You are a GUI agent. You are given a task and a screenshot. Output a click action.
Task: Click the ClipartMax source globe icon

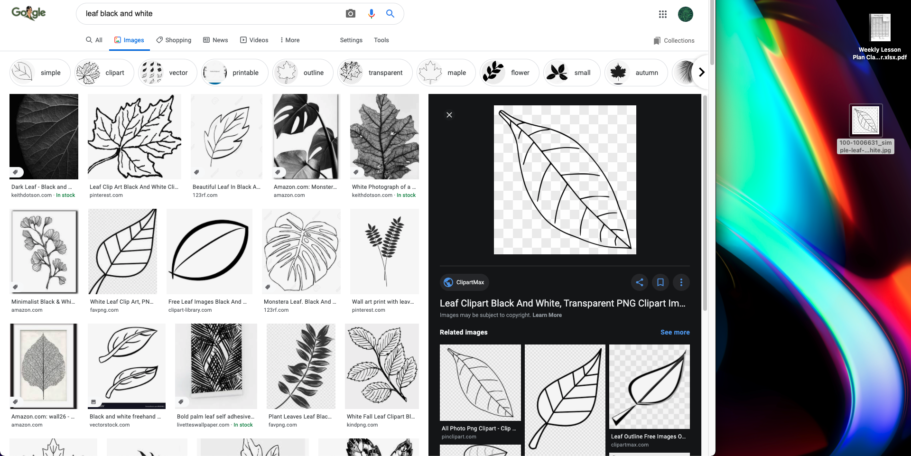(448, 282)
